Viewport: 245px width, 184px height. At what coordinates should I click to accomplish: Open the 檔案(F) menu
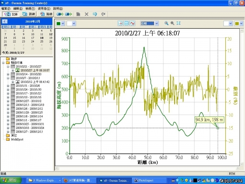pyautogui.click(x=7, y=8)
